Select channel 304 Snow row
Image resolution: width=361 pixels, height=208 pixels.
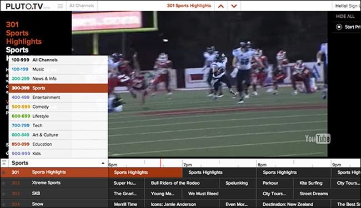coord(54,204)
